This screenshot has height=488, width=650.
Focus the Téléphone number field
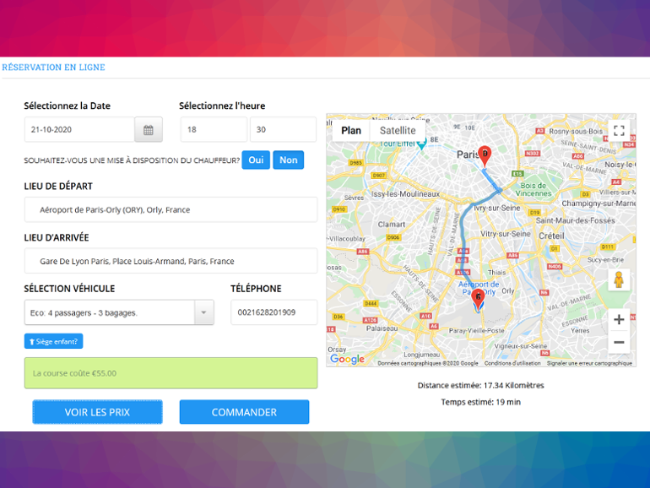[274, 312]
